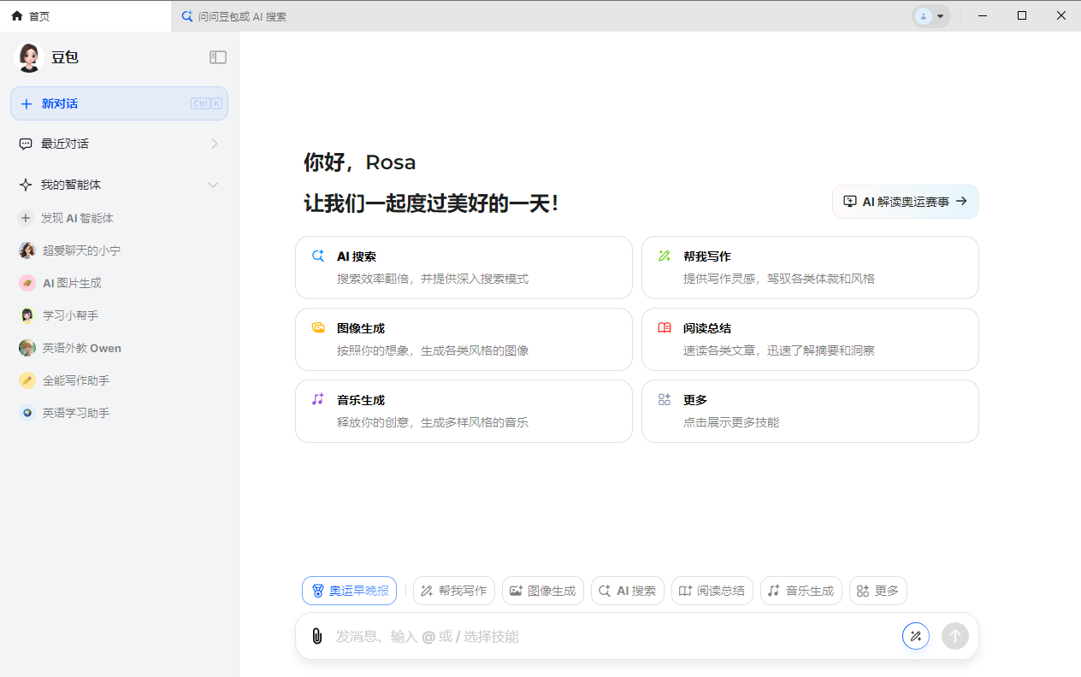The image size is (1081, 677).
Task: Click the 奥运早晚报 medal icon
Action: click(x=317, y=590)
